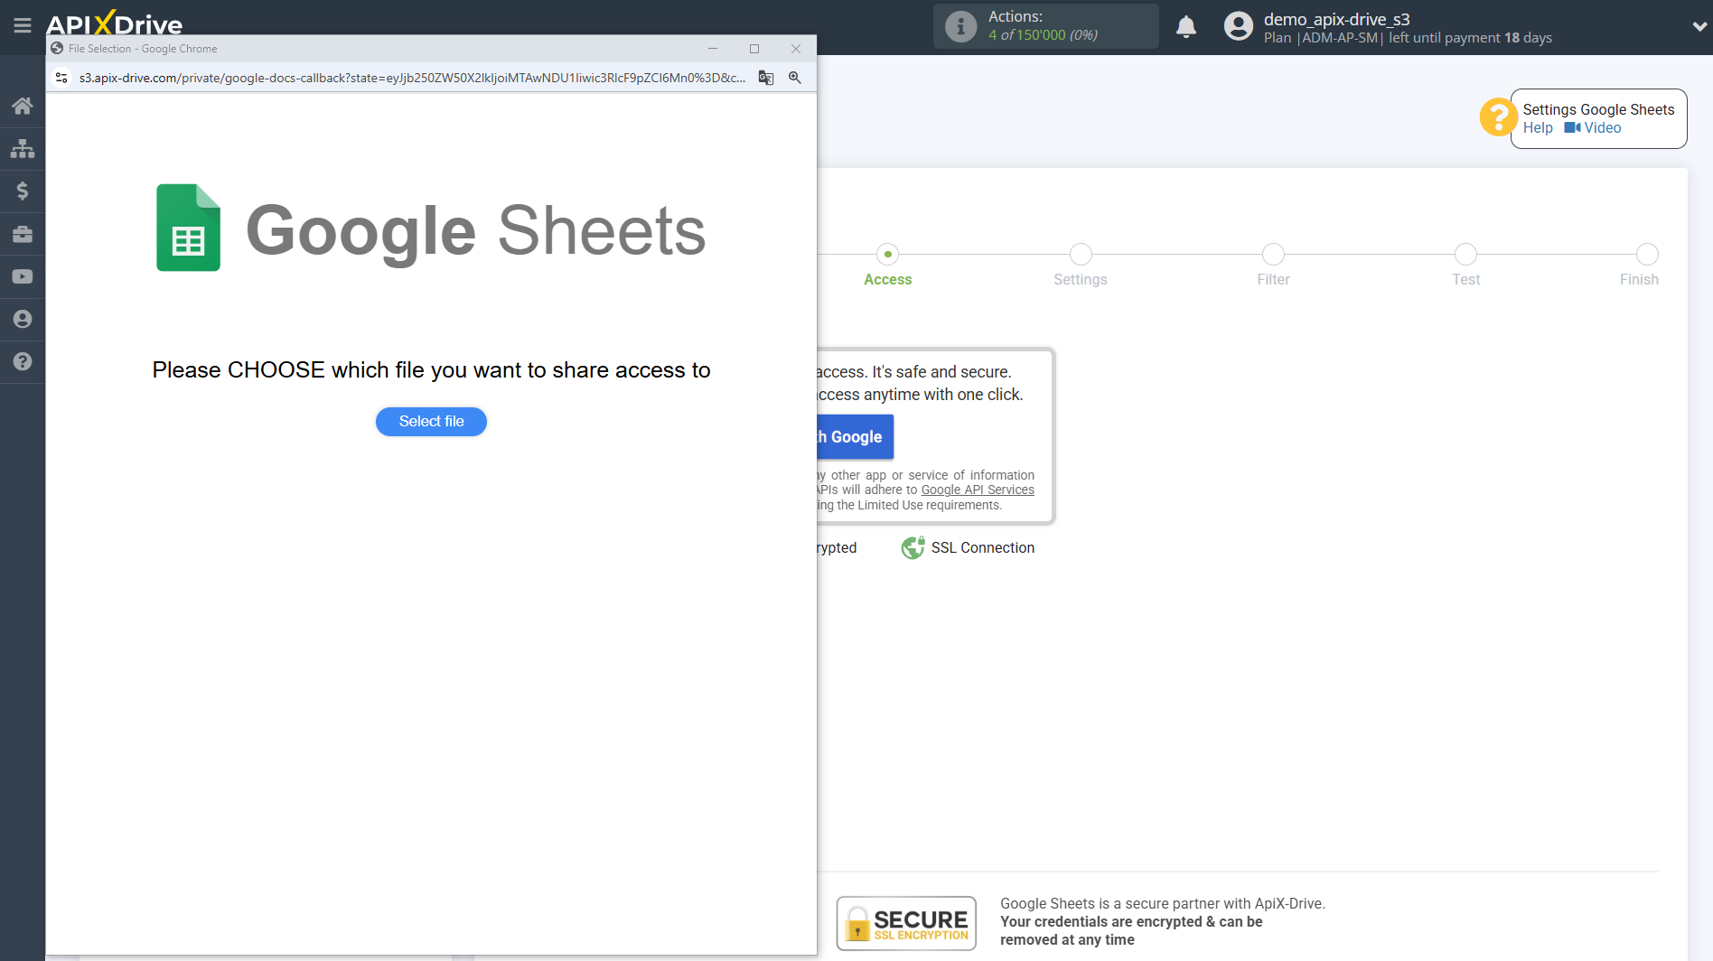Click the site information icon in the popup address bar

click(61, 78)
